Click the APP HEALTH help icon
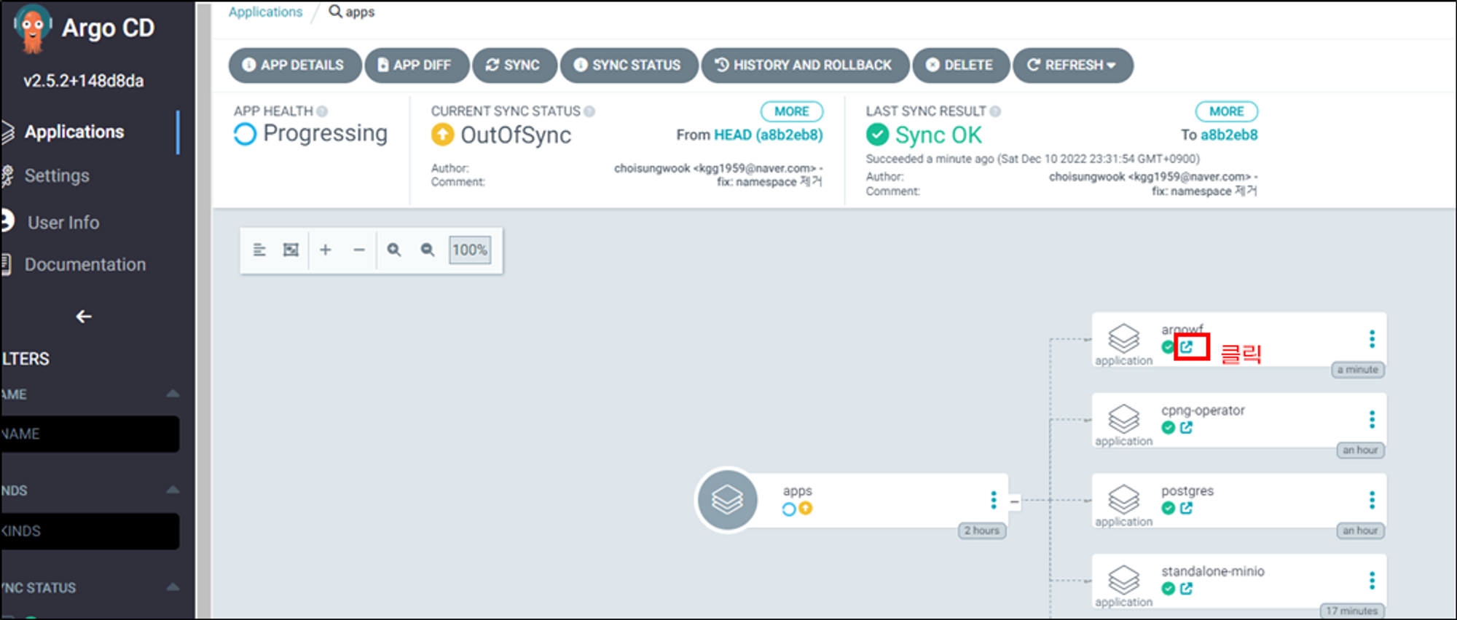The image size is (1457, 620). (322, 111)
